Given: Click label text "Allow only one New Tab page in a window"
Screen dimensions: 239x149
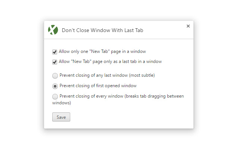Looking at the screenshot, I should tap(102, 51).
